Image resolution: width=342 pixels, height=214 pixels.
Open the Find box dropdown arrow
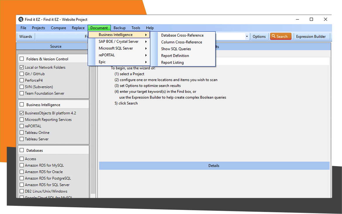click(x=247, y=36)
